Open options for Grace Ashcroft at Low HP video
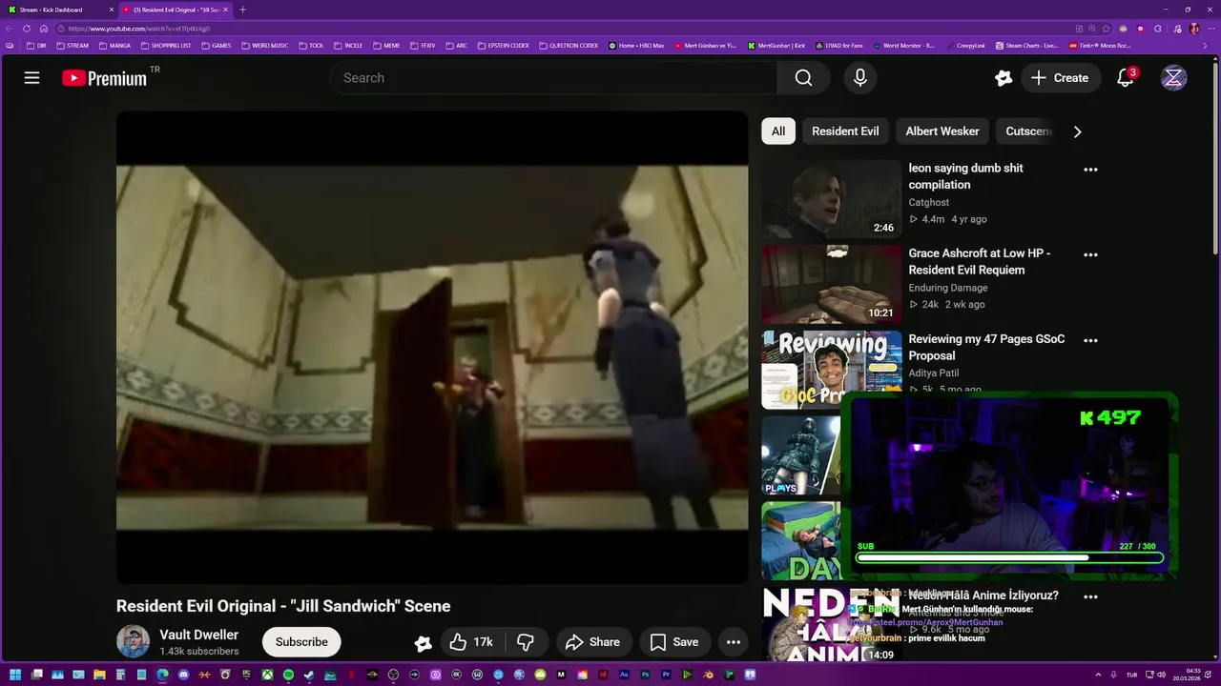Screen dimensions: 1221x686 1090,255
